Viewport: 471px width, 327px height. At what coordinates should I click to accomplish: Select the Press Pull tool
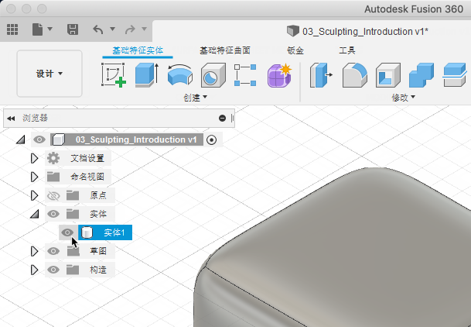tap(321, 75)
